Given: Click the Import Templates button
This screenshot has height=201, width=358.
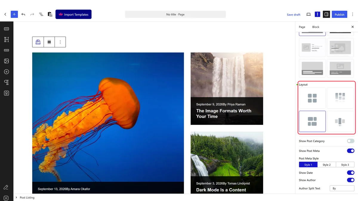Looking at the screenshot, I should (x=73, y=14).
